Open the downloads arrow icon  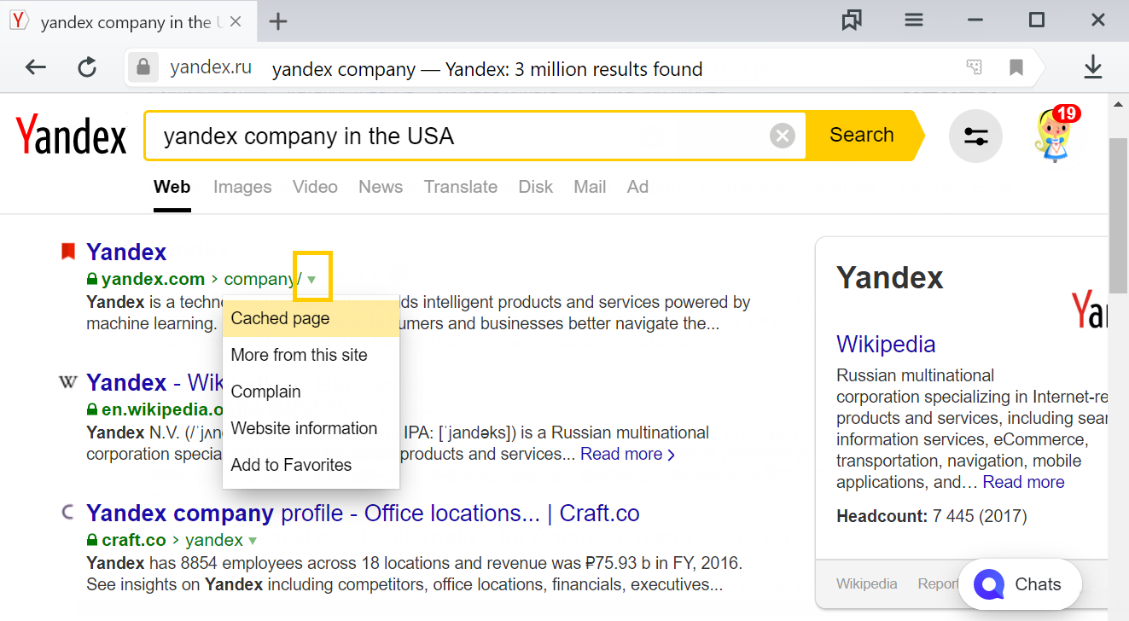pos(1093,67)
